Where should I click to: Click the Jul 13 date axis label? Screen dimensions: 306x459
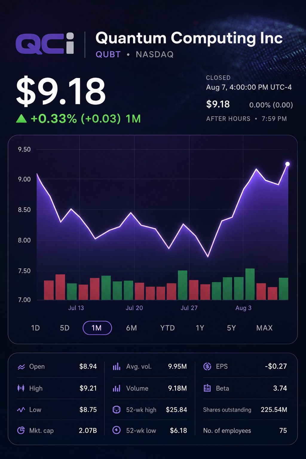[76, 308]
